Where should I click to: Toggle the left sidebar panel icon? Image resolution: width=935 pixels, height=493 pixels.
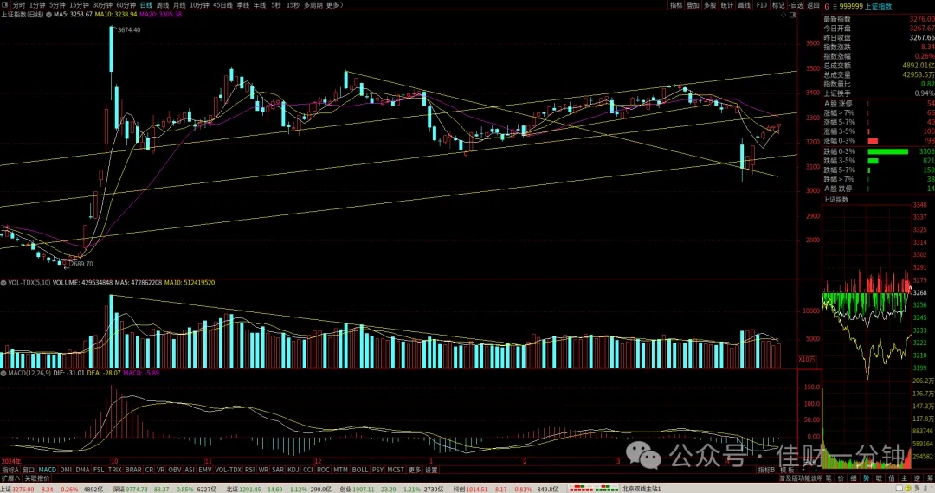click(5, 5)
